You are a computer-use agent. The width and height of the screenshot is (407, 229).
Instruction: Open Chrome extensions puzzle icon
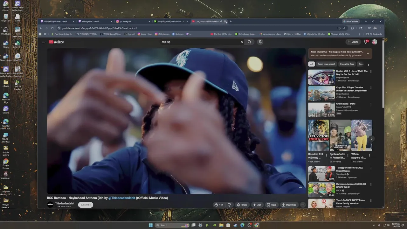(x=352, y=28)
